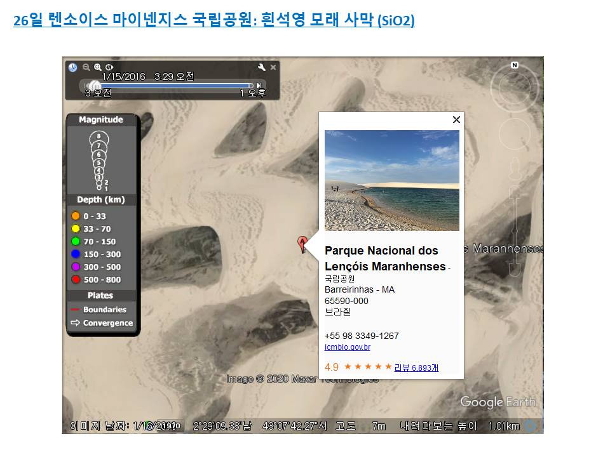Click the blue time slider track
Viewport: 610px width, 457px height.
176,86
